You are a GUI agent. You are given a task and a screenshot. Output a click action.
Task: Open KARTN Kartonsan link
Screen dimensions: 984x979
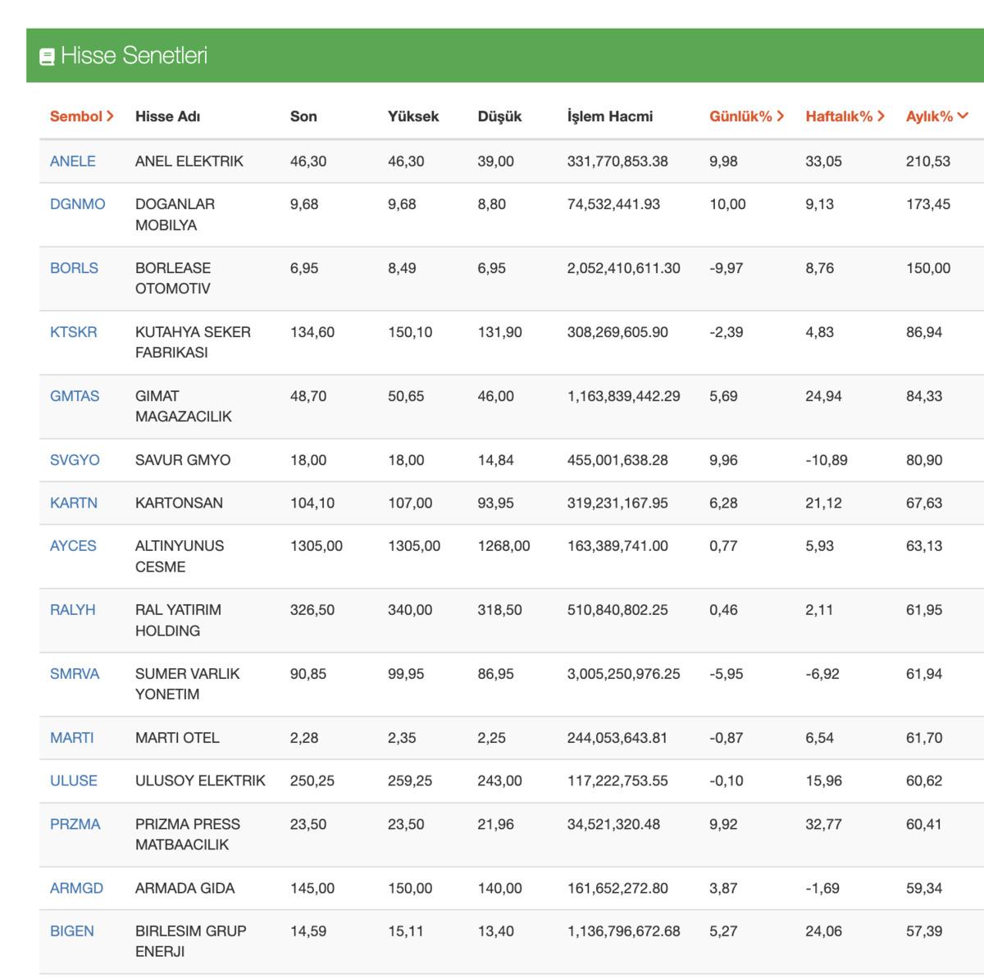(73, 503)
